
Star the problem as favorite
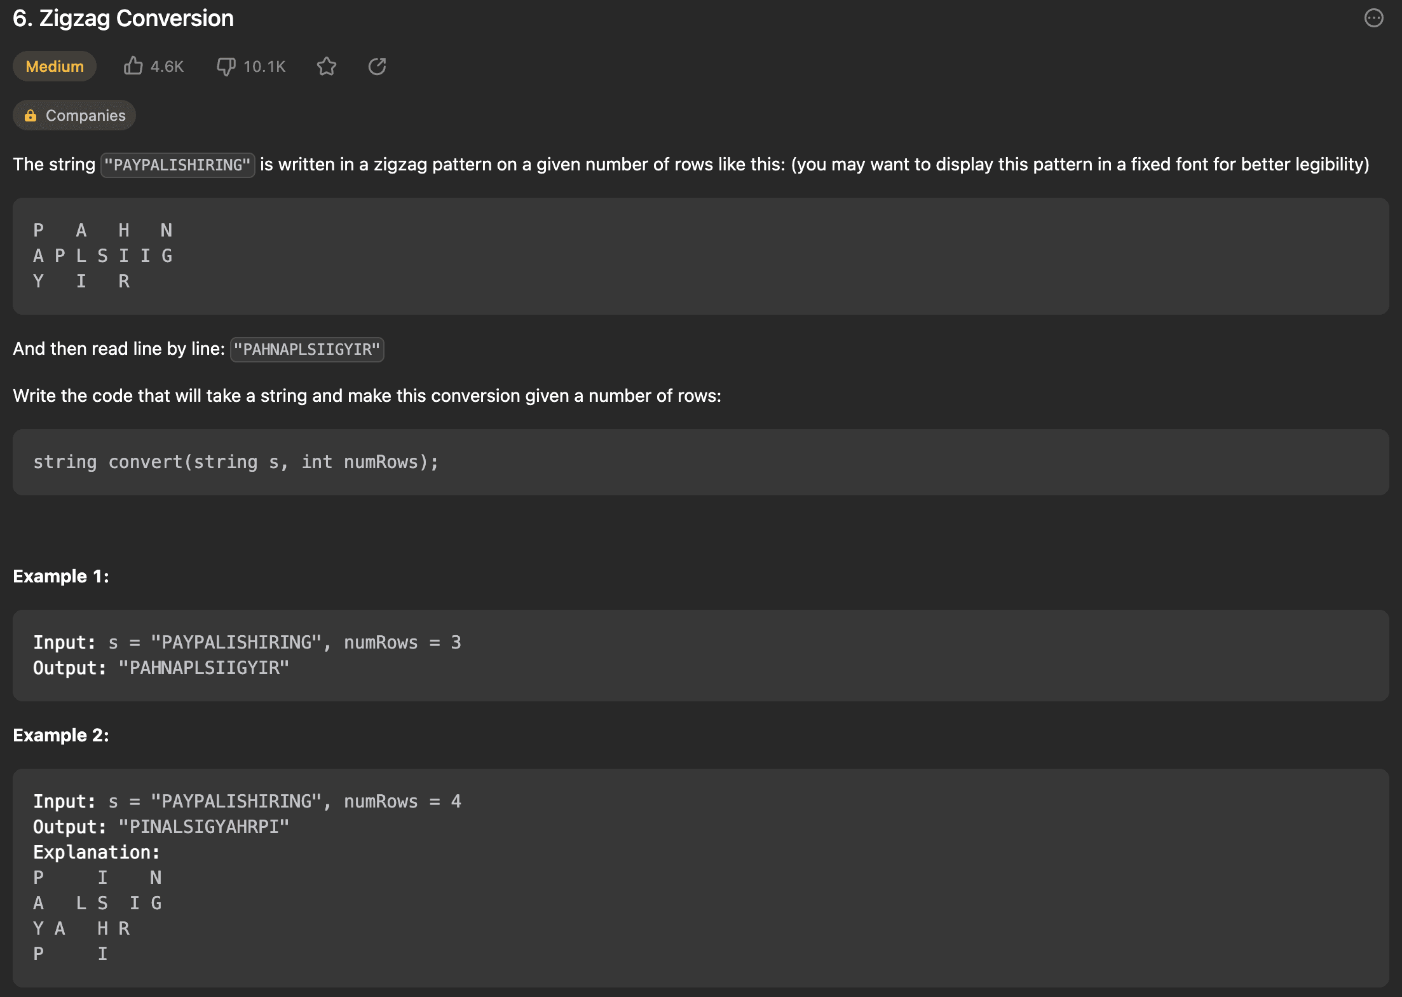tap(327, 66)
